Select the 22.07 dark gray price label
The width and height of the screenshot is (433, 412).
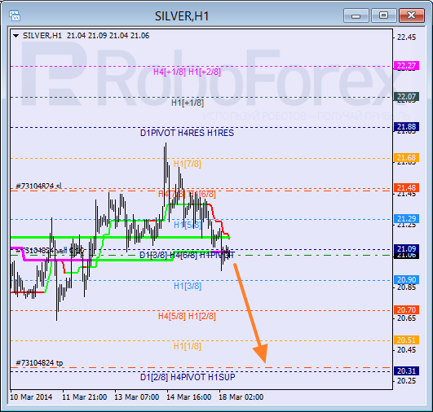pos(406,97)
